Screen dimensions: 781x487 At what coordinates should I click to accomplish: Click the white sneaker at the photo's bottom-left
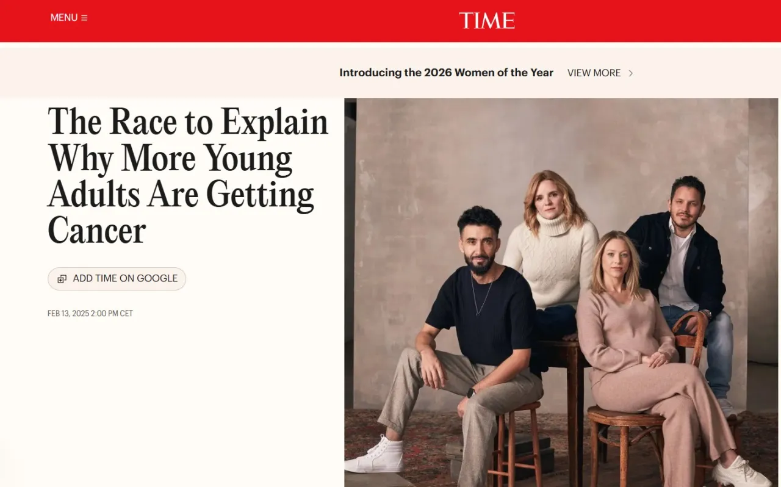pos(375,455)
